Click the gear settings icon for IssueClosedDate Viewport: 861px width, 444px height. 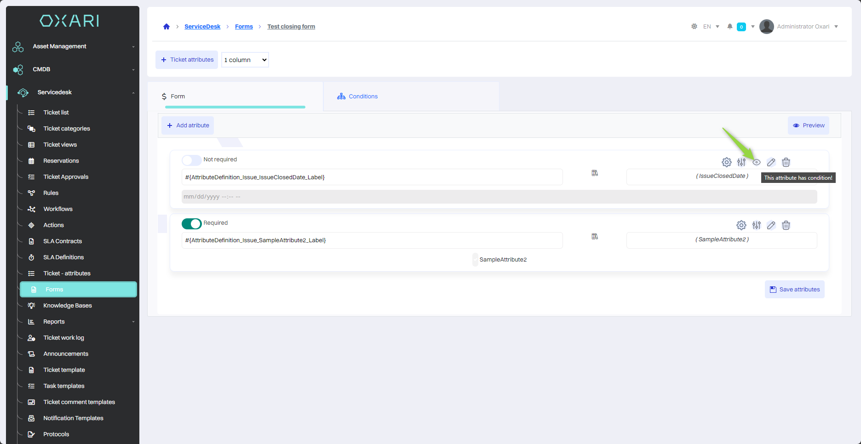click(x=726, y=162)
